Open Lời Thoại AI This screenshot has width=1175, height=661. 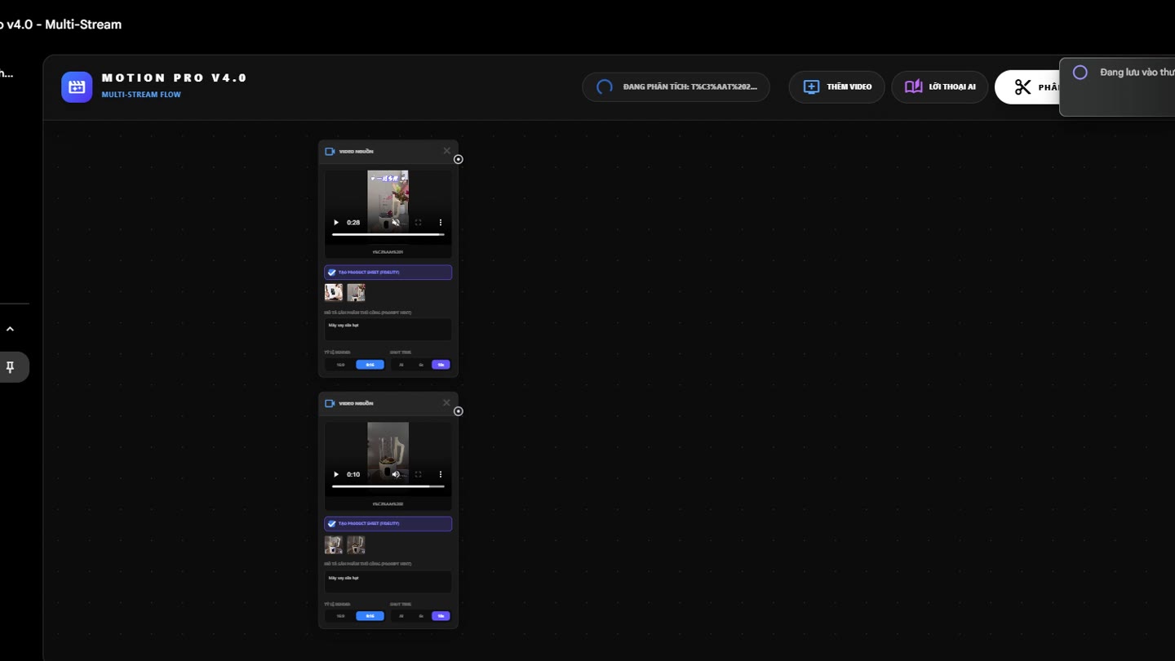coord(940,87)
